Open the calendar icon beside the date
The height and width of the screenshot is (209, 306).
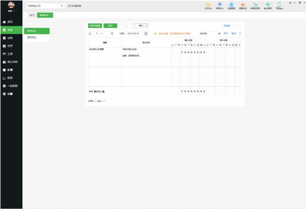click(x=146, y=34)
